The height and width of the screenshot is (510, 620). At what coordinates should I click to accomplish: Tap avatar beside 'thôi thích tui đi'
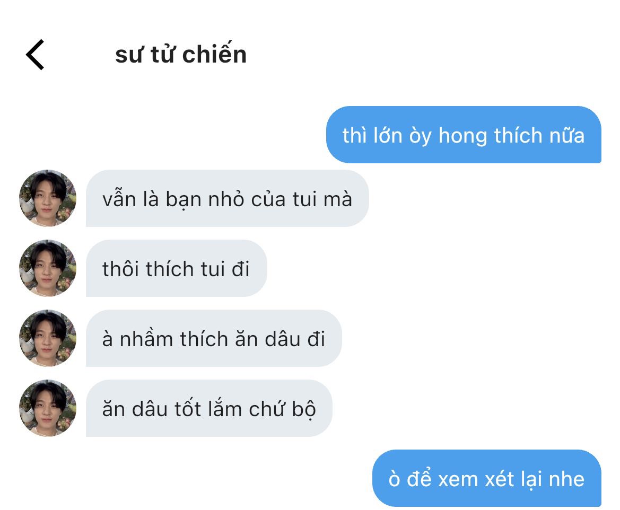pyautogui.click(x=48, y=268)
